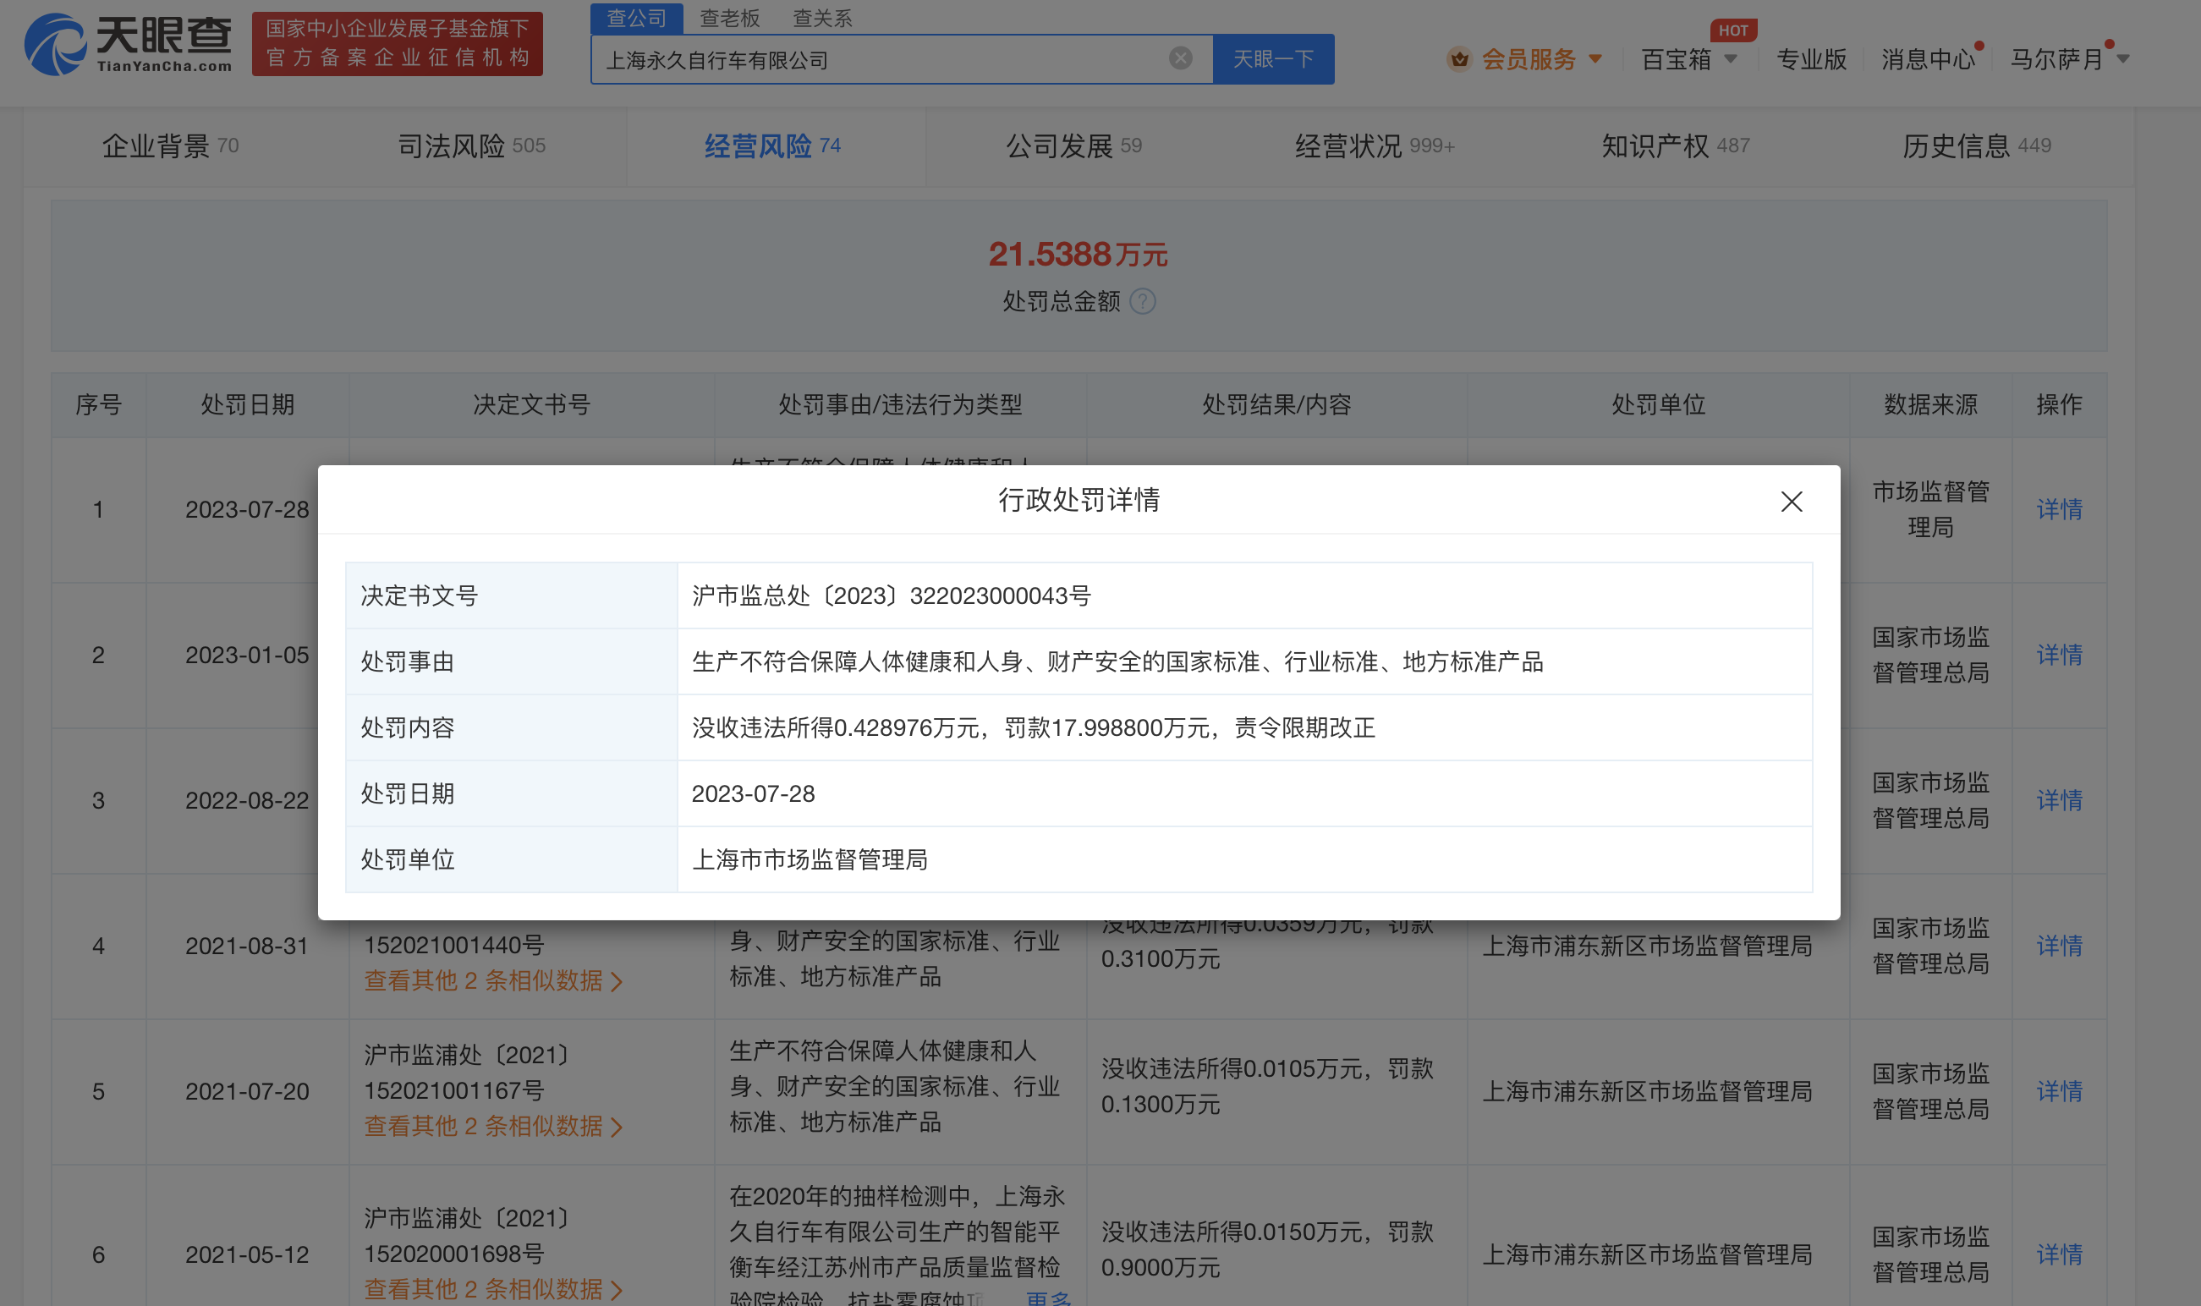Expand the 百宝箱 dropdown arrow
The image size is (2201, 1306).
[1730, 59]
